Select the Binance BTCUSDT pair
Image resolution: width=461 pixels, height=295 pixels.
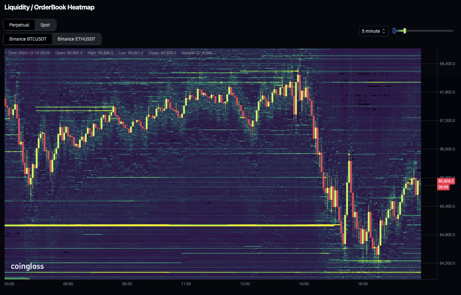tap(28, 39)
